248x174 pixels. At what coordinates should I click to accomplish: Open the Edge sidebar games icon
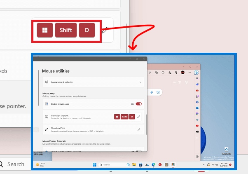tap(197, 96)
